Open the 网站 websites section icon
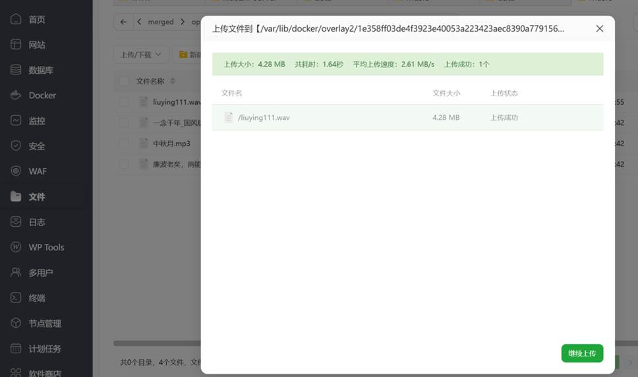The width and height of the screenshot is (638, 377). [x=16, y=45]
